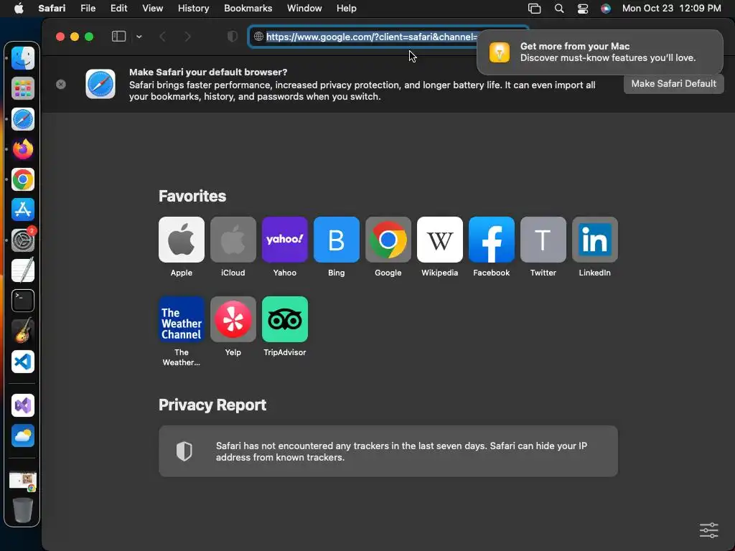The width and height of the screenshot is (735, 551).
Task: Open Terminal from the Dock
Action: [x=22, y=301]
